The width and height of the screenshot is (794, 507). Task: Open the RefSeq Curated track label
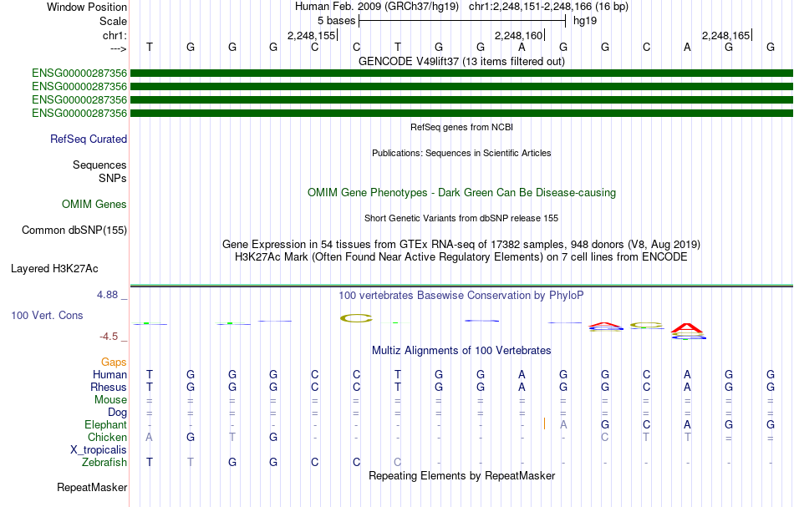pos(88,139)
